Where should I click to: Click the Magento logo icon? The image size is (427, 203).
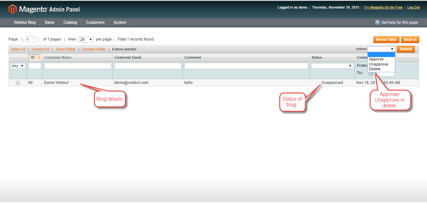[12, 9]
